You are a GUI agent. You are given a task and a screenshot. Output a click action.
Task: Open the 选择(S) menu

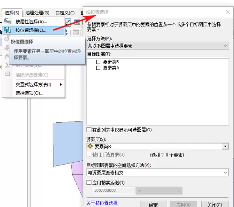(12, 13)
